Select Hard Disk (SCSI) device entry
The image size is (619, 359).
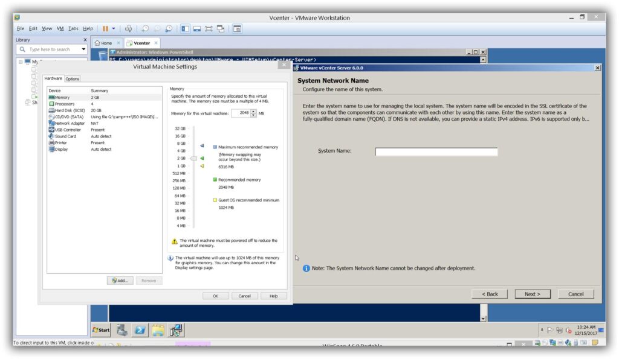pos(70,110)
